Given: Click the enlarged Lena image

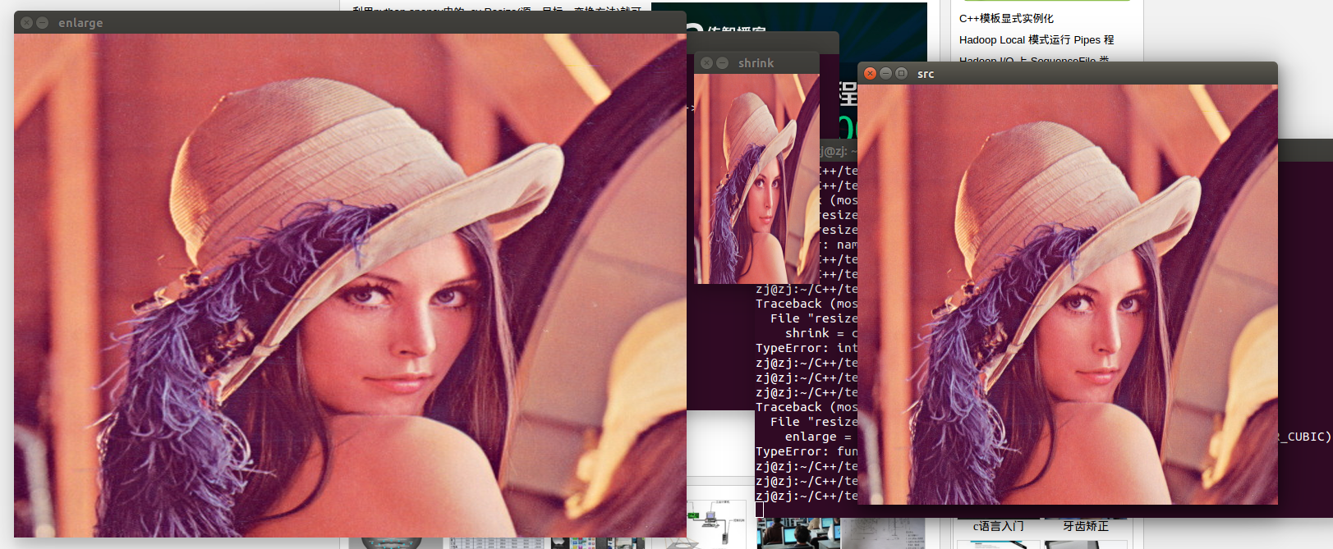Looking at the screenshot, I should (x=350, y=286).
